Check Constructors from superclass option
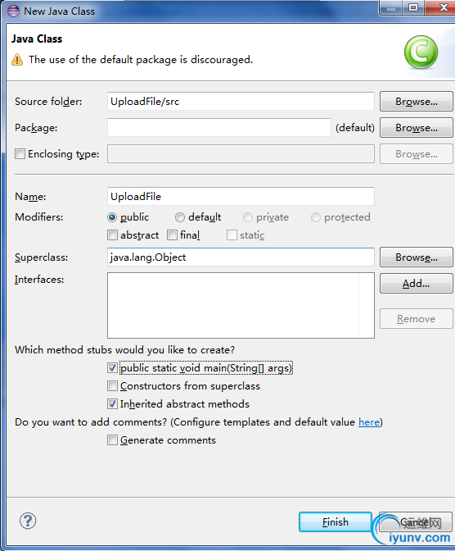 [112, 386]
